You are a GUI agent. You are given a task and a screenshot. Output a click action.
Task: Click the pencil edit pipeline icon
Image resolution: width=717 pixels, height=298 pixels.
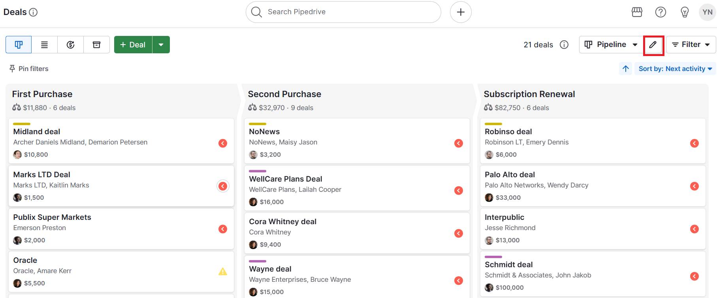click(x=653, y=45)
